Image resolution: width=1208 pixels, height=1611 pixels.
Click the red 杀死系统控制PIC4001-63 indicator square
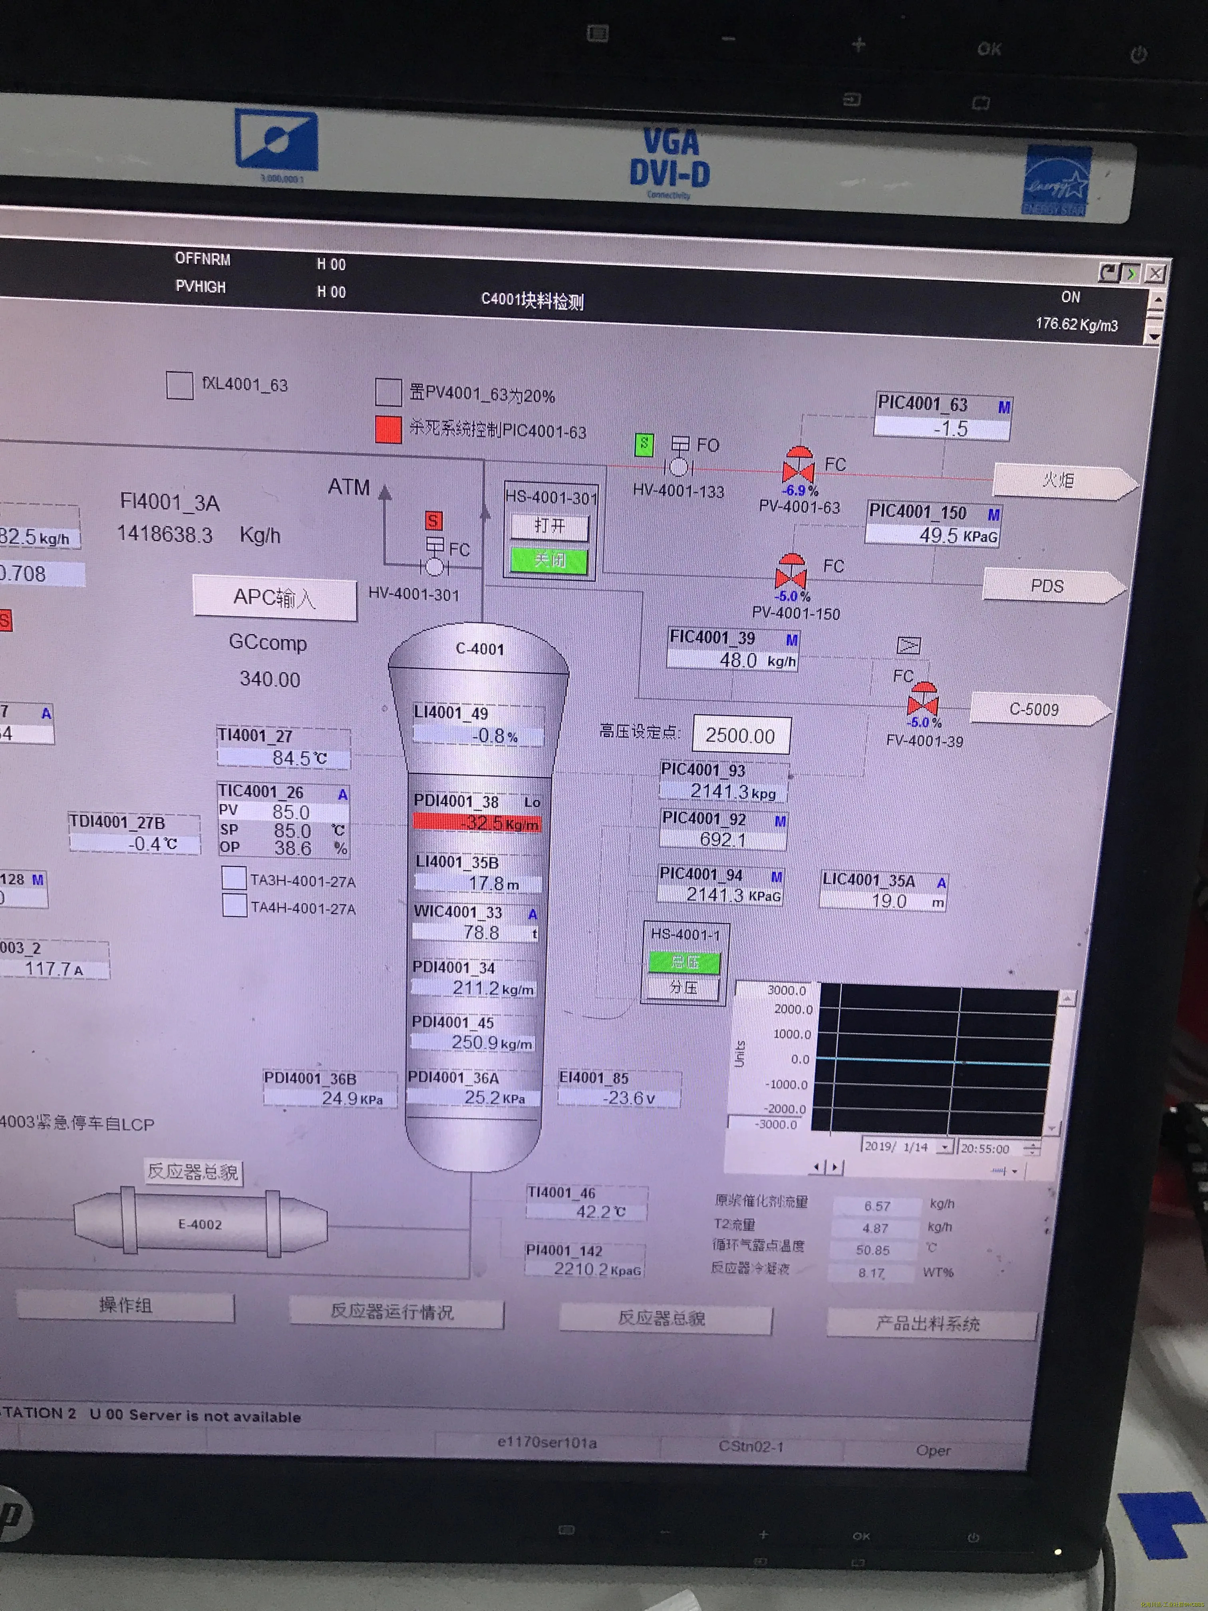(x=388, y=429)
